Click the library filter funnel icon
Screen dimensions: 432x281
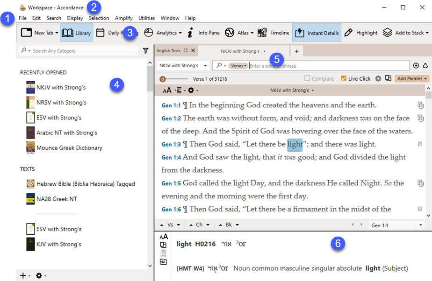coord(145,50)
